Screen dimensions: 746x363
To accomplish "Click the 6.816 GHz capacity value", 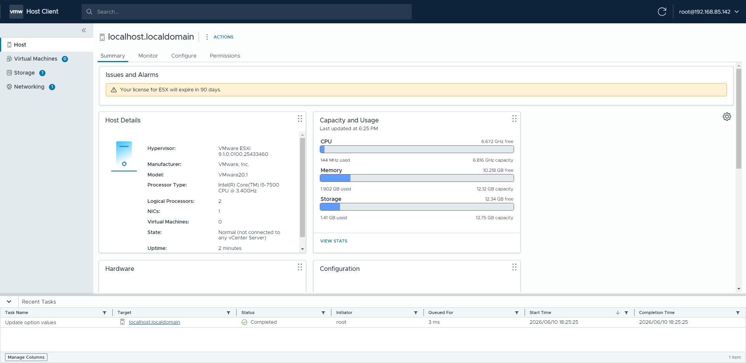I will click(x=493, y=160).
